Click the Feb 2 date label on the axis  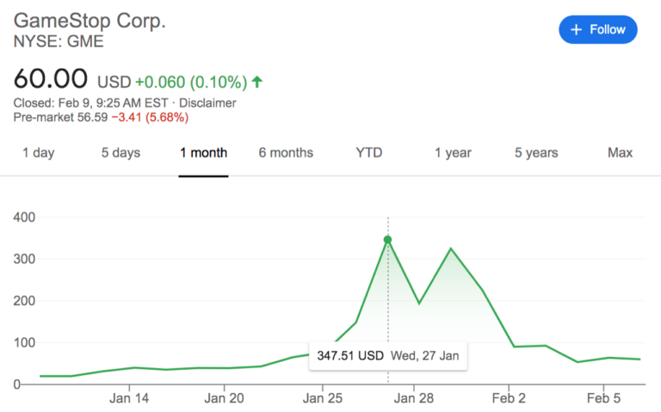(509, 398)
